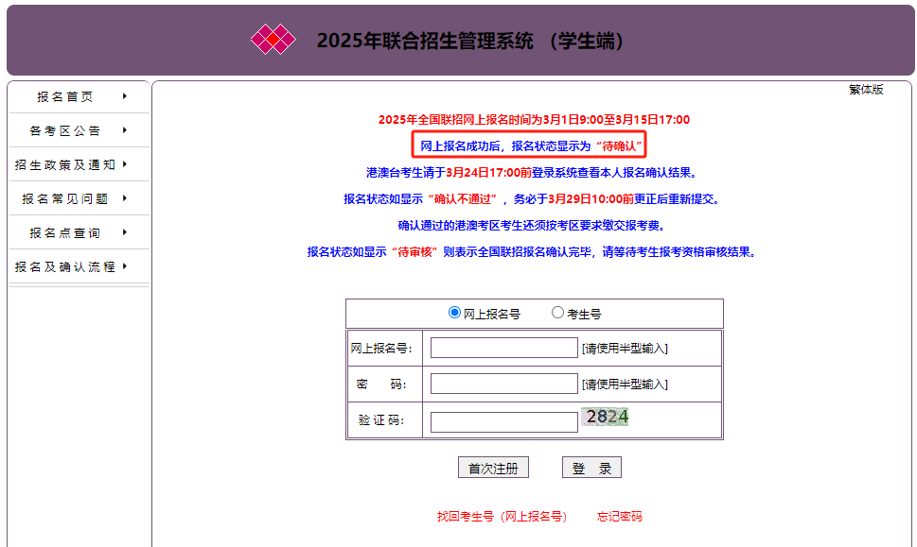Expand the arrow beside 报名首页
Image resolution: width=917 pixels, height=547 pixels.
[x=125, y=96]
